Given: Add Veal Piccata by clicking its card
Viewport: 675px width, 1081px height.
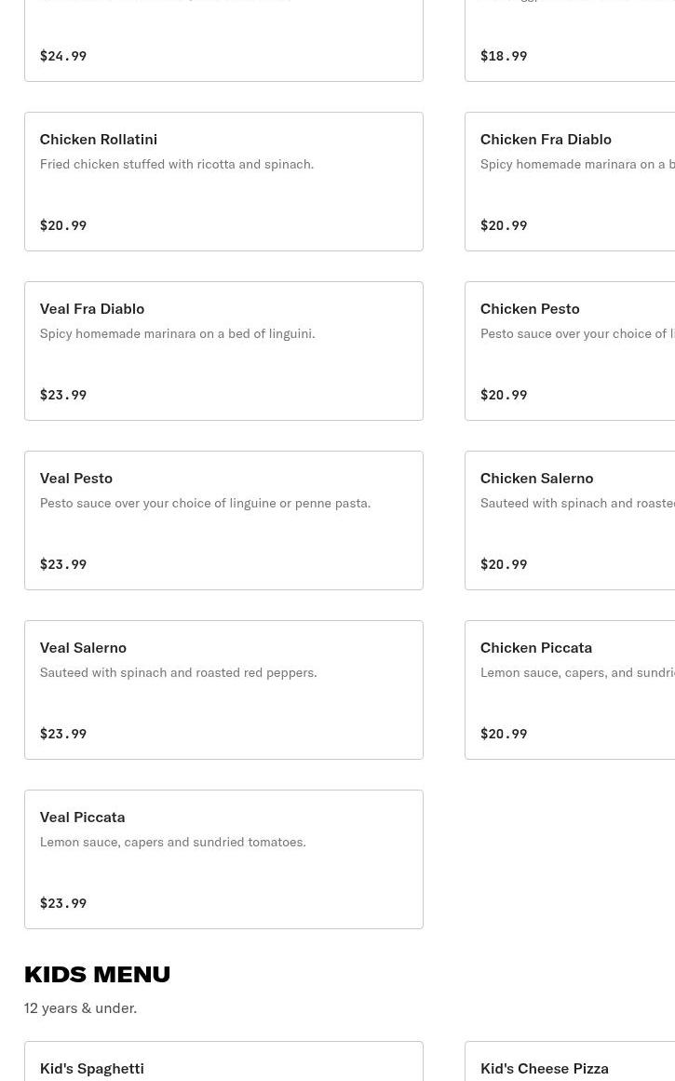Looking at the screenshot, I should (223, 859).
